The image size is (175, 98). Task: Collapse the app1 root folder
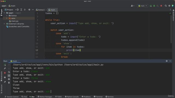(x=4, y=13)
